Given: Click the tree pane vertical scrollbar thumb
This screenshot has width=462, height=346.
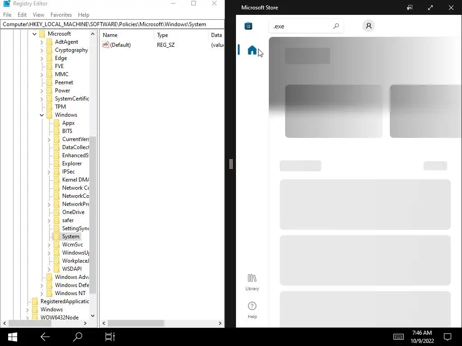Looking at the screenshot, I should [92, 215].
